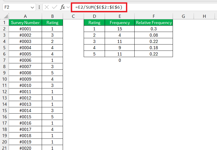Click frequency value 15 in column E
Viewport: 217px width, 150px height.
[x=120, y=29]
